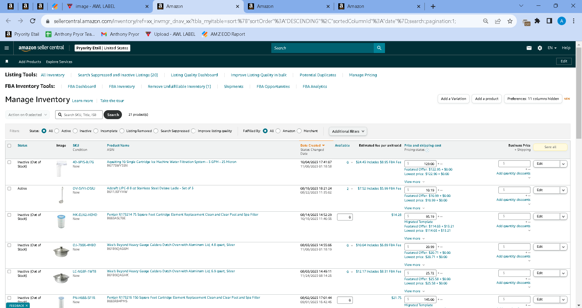This screenshot has width=582, height=308.
Task: Bookmark this page with the star icon
Action: pos(510,21)
